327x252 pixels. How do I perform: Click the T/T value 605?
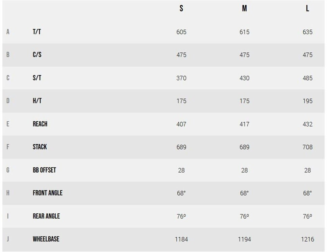[181, 32]
